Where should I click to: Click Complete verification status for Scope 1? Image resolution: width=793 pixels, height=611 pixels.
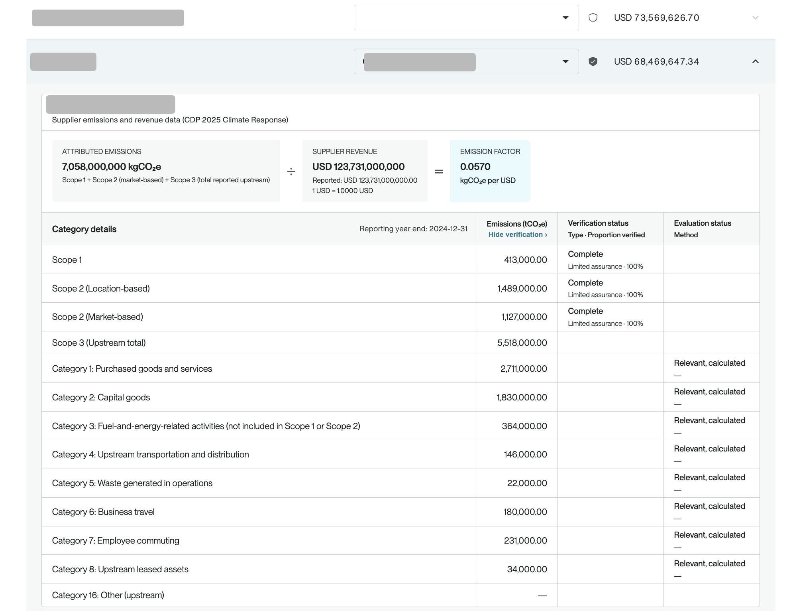pyautogui.click(x=585, y=254)
